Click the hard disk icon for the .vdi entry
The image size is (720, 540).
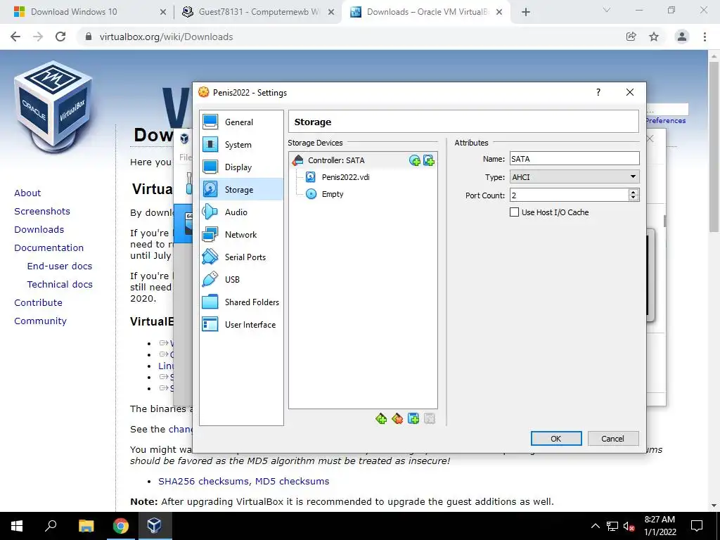point(311,177)
